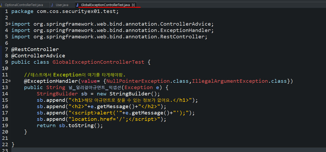The width and height of the screenshot is (326, 152).
Task: Switch to the User.java tab
Action: click(62, 5)
